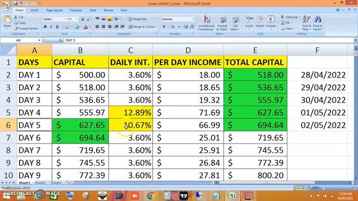Copy the selected cell
This screenshot has height=201, width=358.
coord(20,23)
